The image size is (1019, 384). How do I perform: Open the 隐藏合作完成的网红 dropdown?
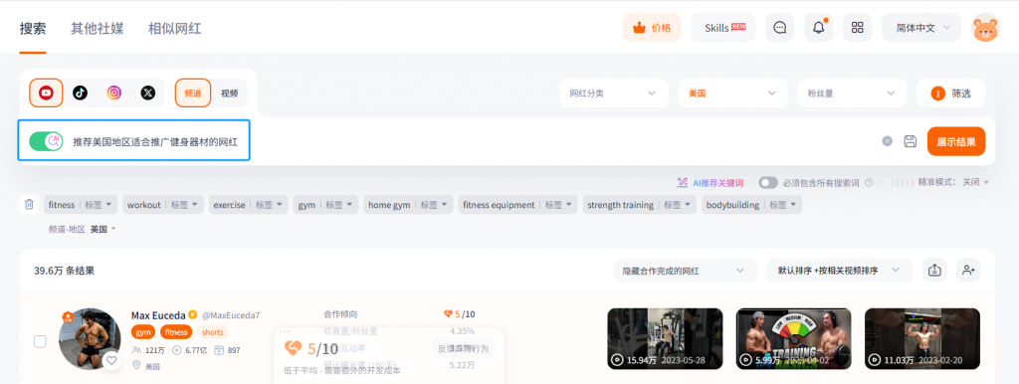(685, 271)
